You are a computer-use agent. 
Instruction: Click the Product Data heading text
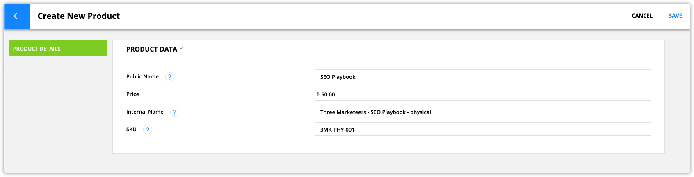(x=152, y=49)
